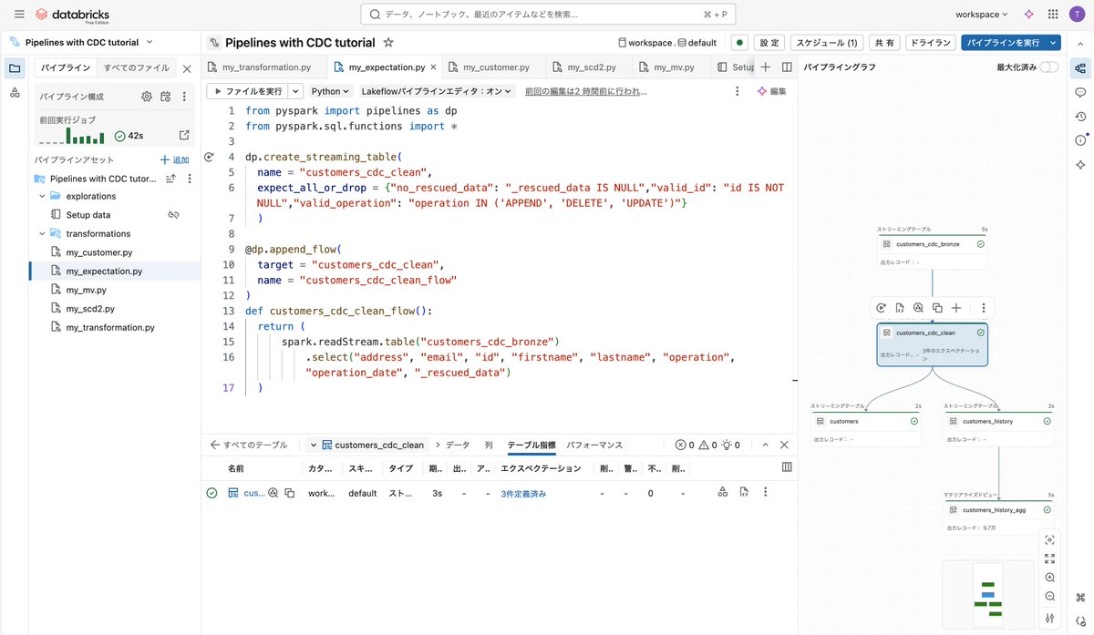Star the Pipelines with CDC tutorial

[x=388, y=43]
